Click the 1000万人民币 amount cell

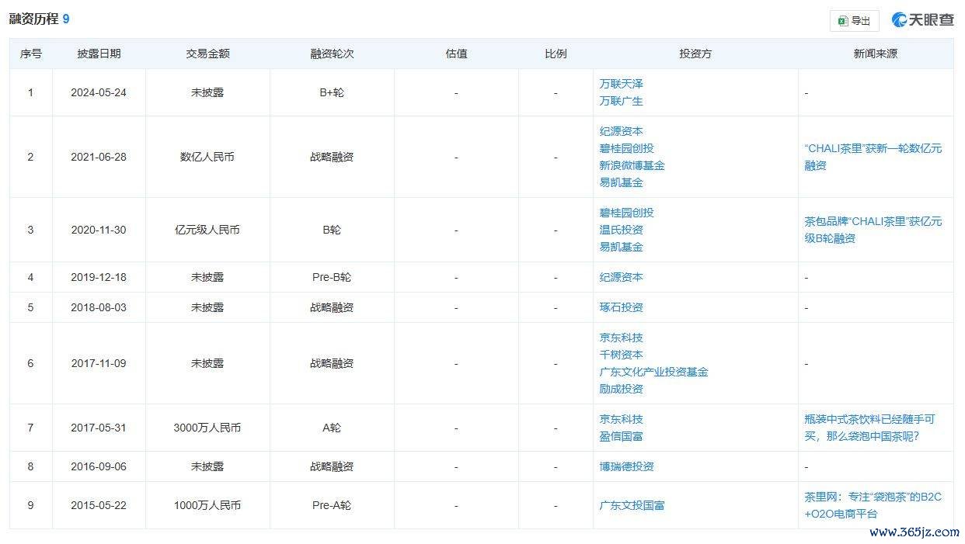(x=207, y=505)
